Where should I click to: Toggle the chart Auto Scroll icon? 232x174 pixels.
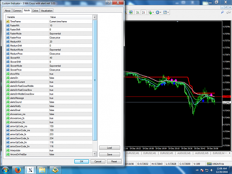tap(138, 12)
